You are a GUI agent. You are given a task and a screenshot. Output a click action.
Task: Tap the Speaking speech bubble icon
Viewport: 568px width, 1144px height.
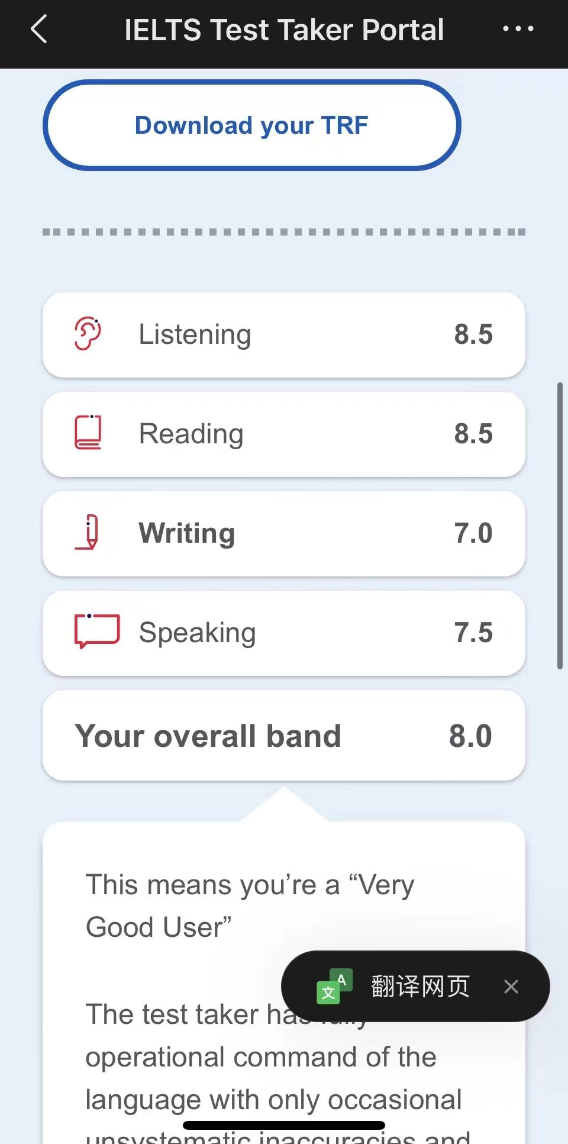(97, 631)
